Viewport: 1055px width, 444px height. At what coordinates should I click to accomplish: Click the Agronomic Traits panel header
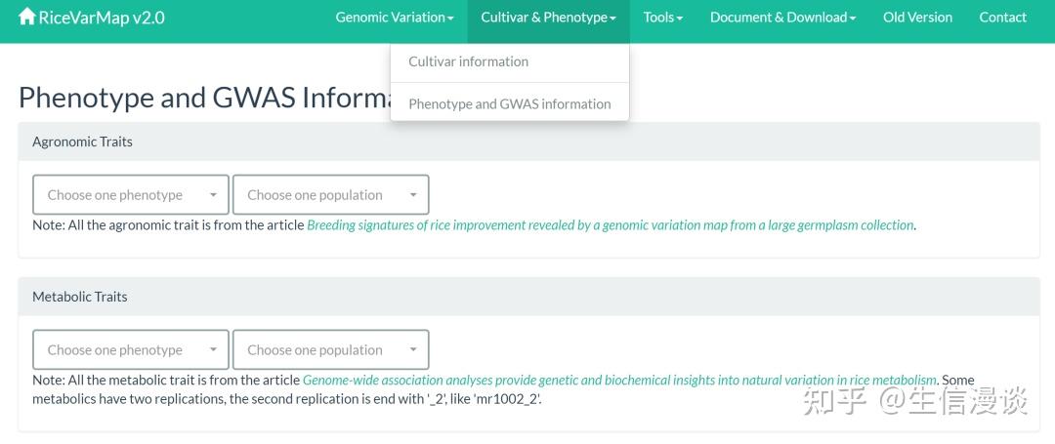tap(82, 141)
